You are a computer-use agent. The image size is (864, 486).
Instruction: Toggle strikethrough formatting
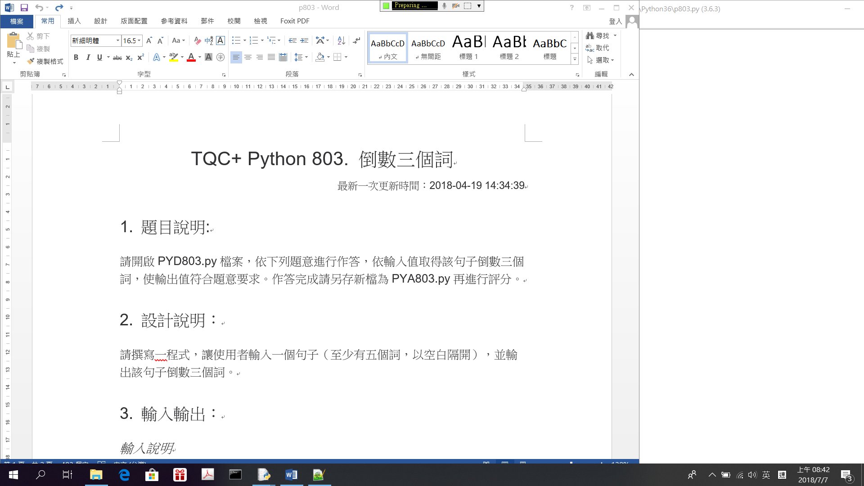[117, 57]
